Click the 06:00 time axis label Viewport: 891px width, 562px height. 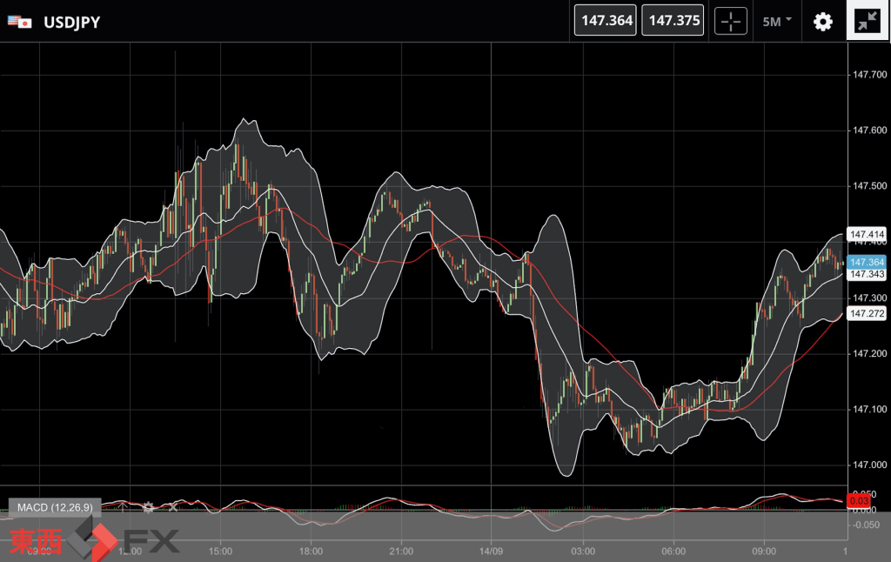point(673,552)
